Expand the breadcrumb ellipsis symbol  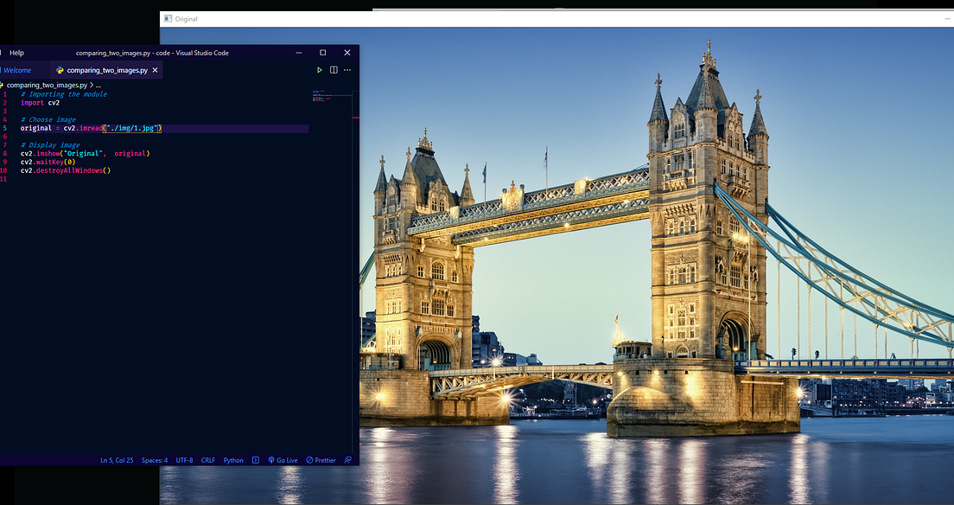pos(98,86)
